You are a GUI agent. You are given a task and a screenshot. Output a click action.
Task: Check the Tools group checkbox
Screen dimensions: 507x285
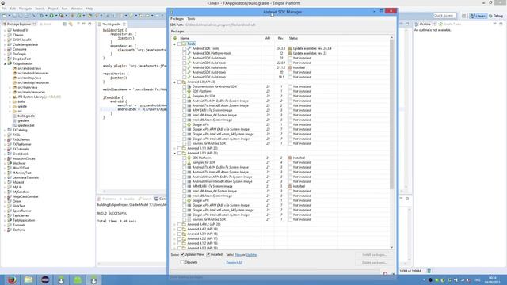pyautogui.click(x=180, y=44)
